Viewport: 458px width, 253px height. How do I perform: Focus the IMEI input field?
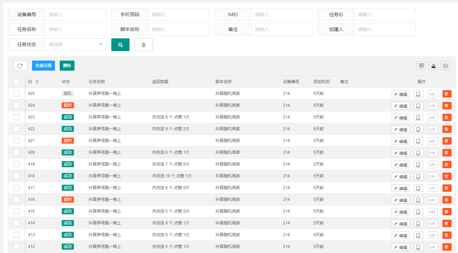click(x=282, y=14)
